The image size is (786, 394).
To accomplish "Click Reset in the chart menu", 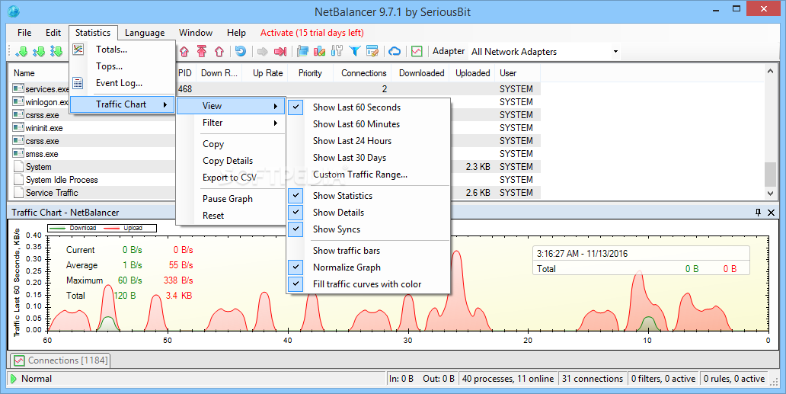I will click(x=231, y=216).
